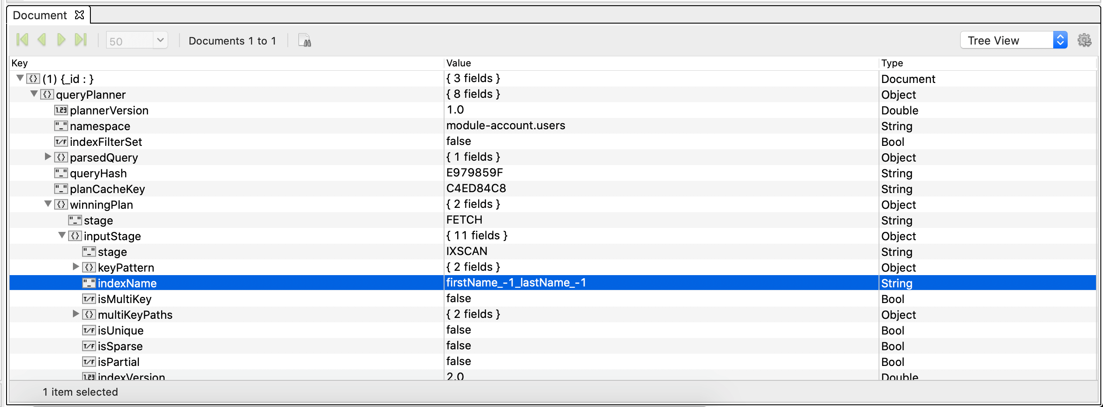Open the settings gear icon
Screen dimensions: 1103x407
tap(1084, 41)
